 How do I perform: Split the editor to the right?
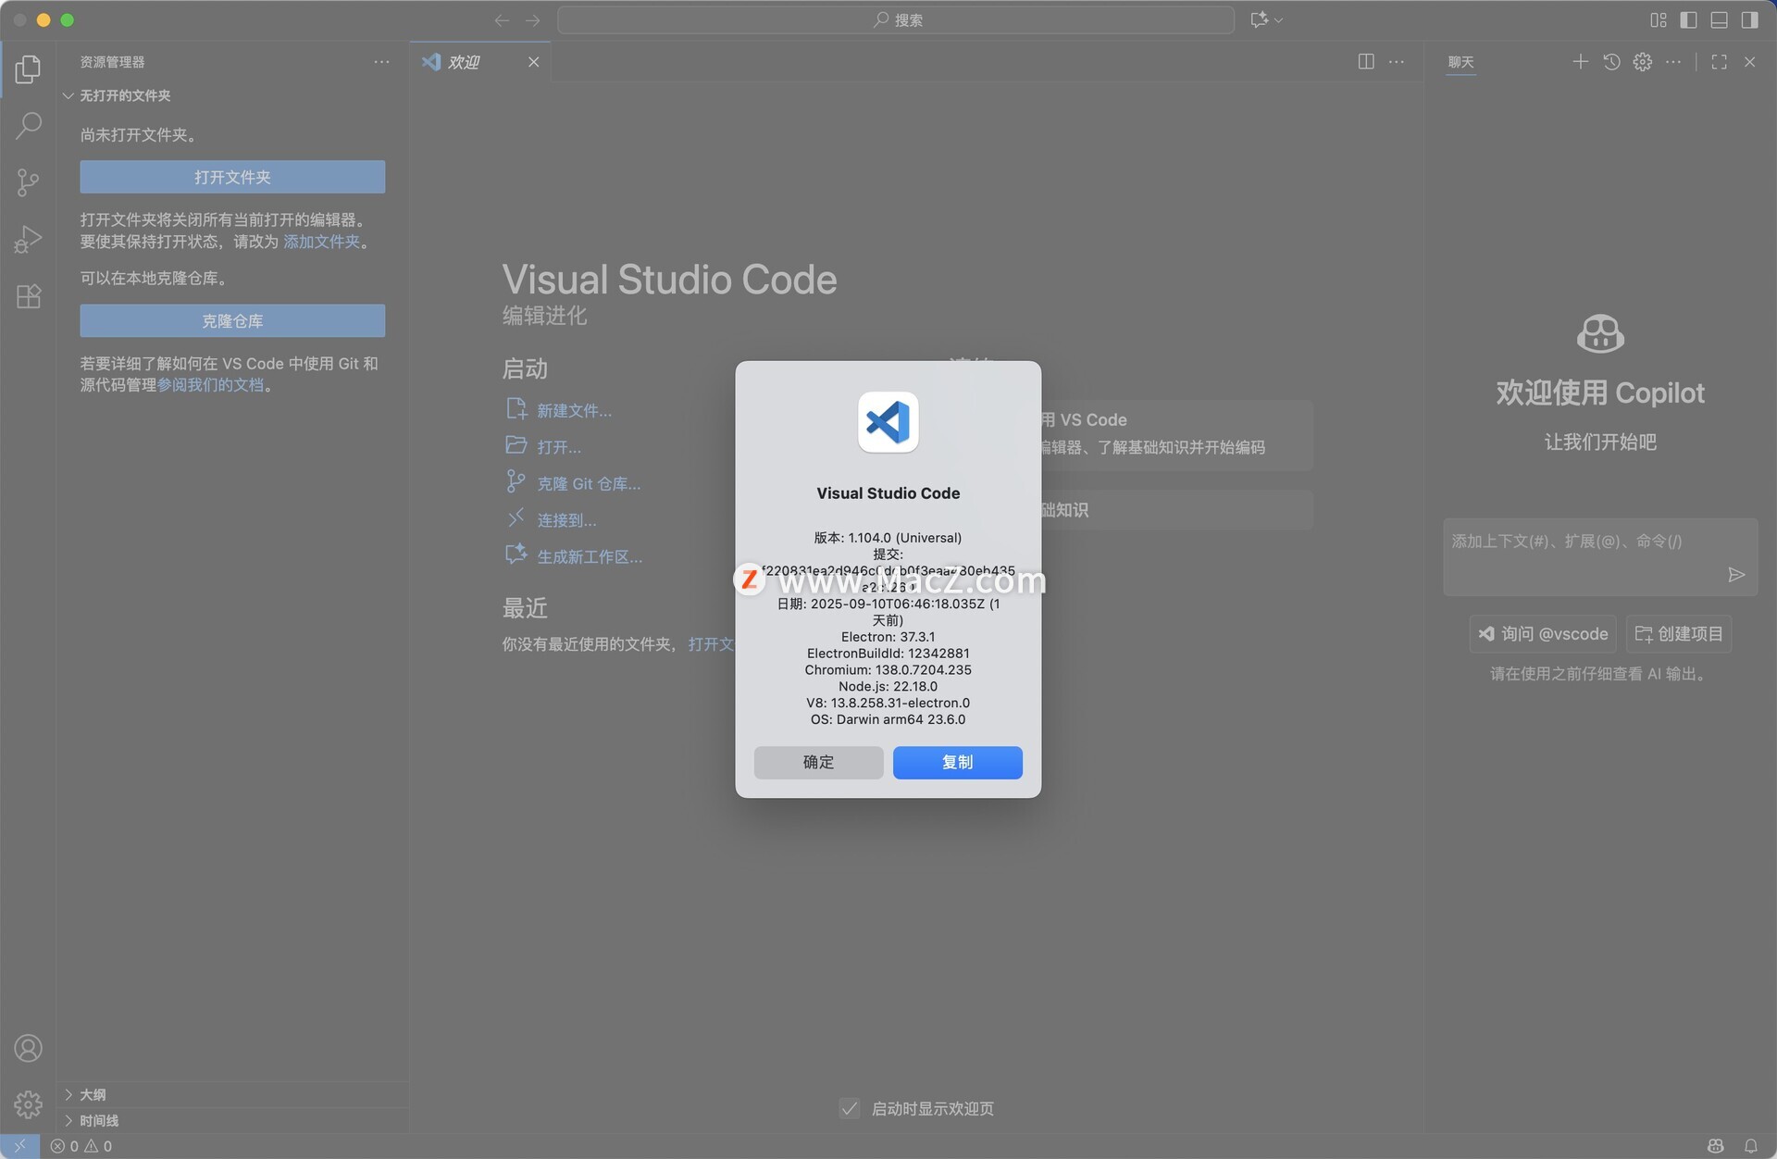[1366, 62]
